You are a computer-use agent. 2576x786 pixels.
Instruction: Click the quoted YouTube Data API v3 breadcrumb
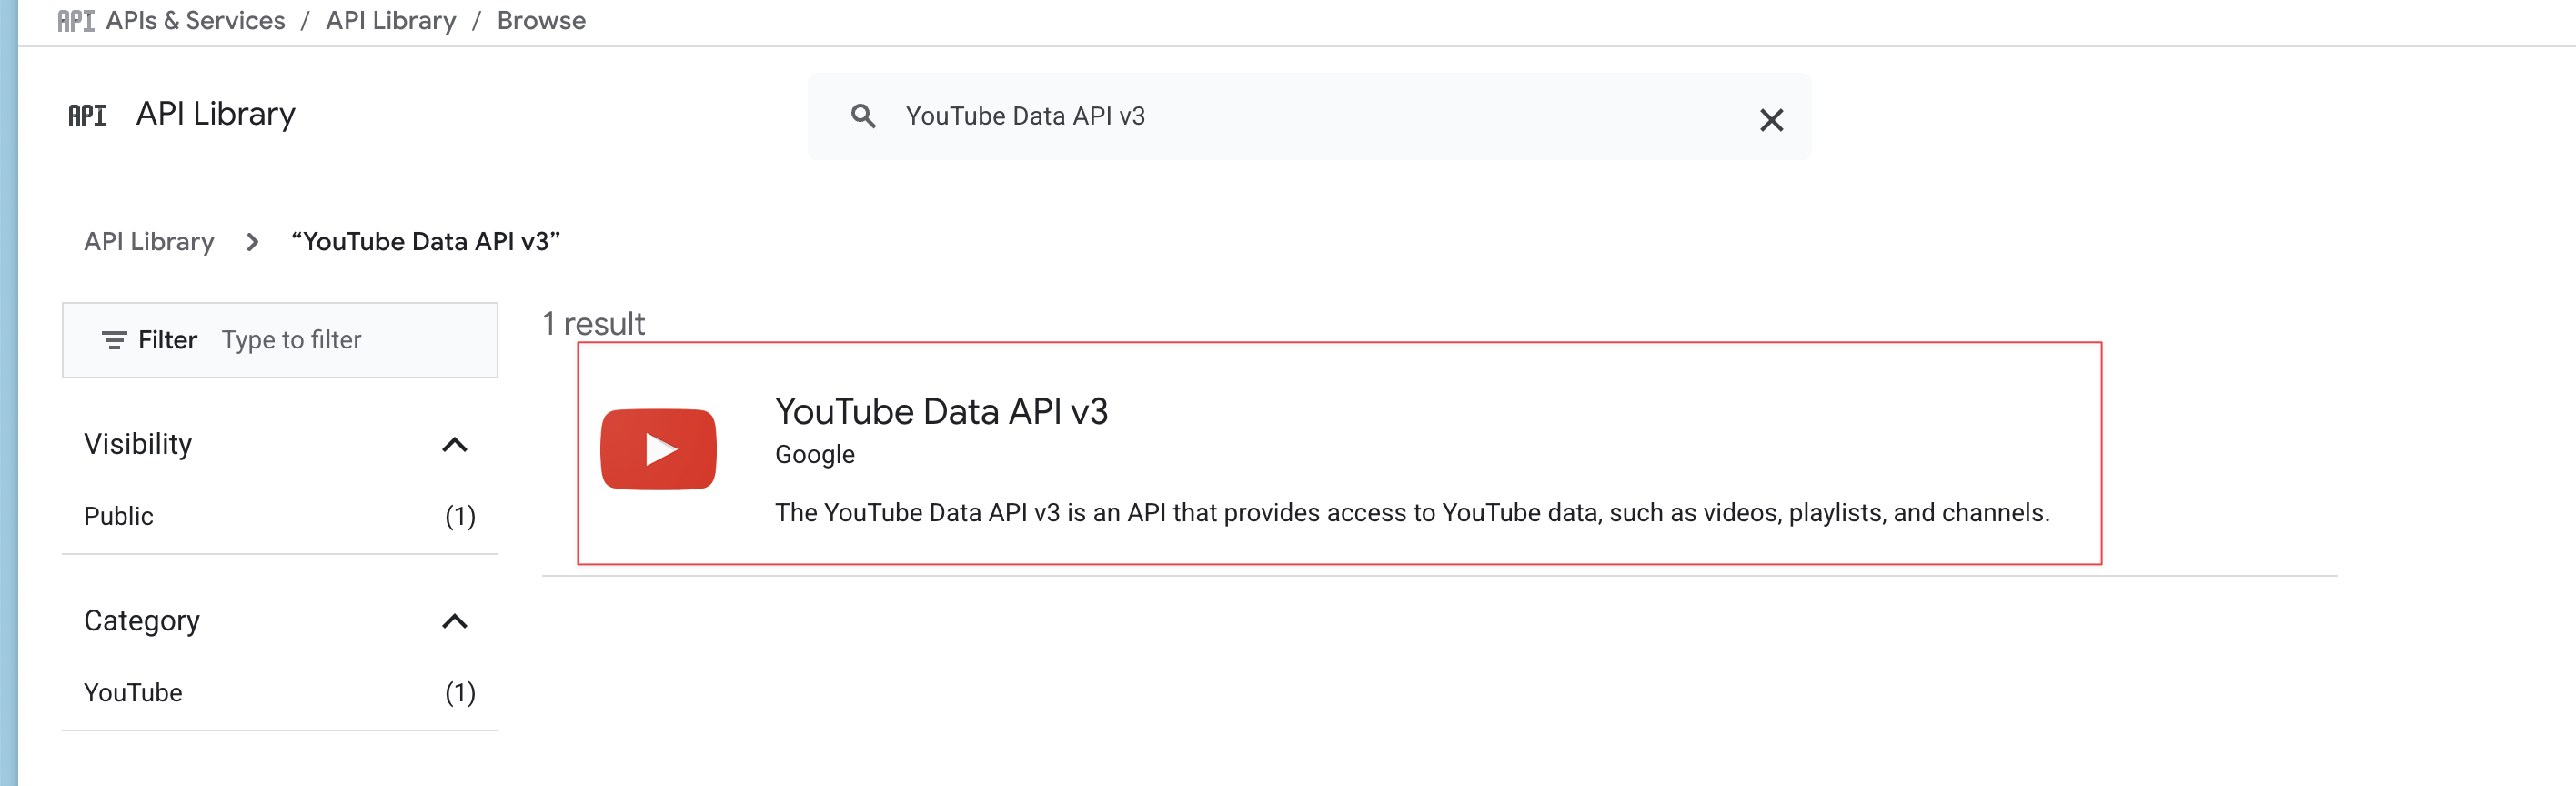426,242
